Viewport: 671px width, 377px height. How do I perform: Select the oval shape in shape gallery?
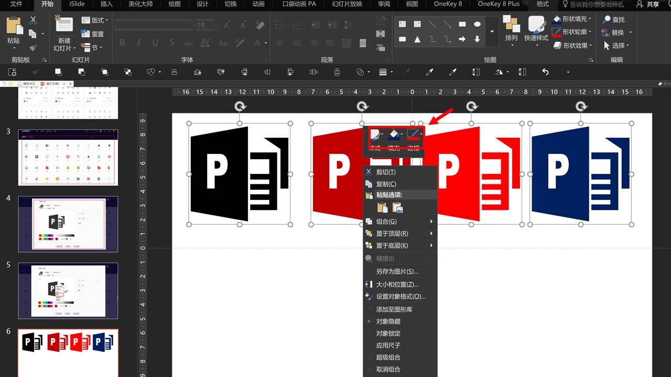pyautogui.click(x=477, y=24)
